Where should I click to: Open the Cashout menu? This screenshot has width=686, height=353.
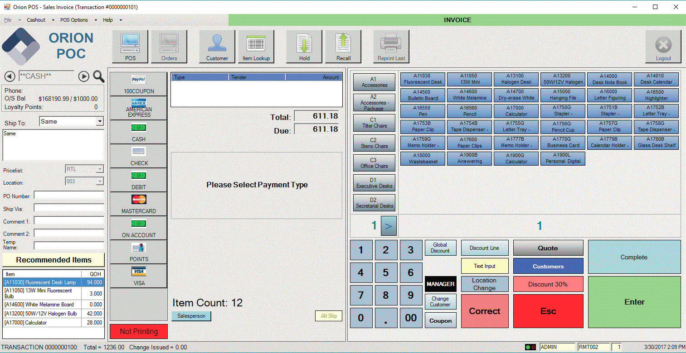pos(36,20)
